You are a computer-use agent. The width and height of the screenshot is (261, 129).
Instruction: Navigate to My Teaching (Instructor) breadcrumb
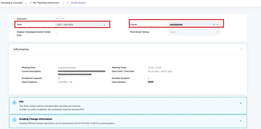[x=47, y=3]
